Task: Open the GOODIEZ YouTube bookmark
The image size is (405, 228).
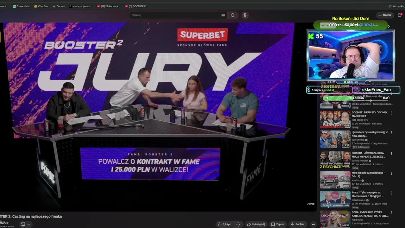Action: click(x=136, y=6)
